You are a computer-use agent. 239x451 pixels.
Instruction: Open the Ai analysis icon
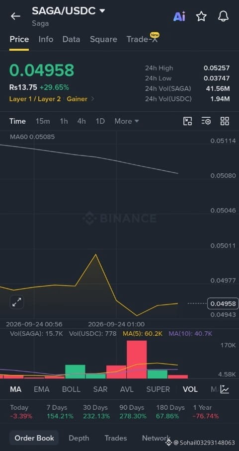pyautogui.click(x=179, y=16)
